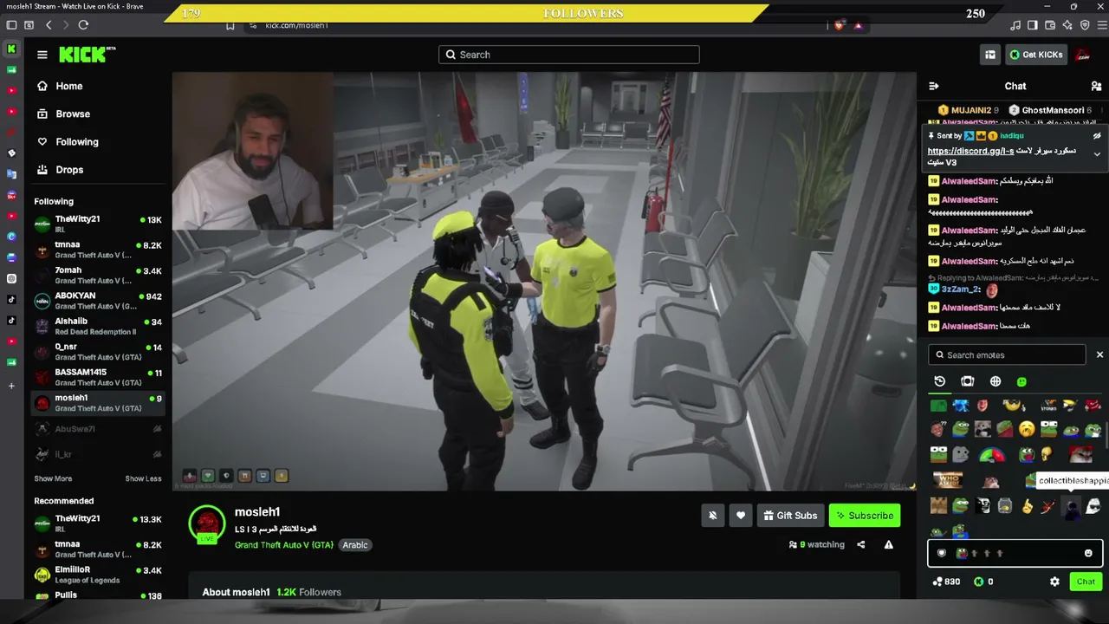The height and width of the screenshot is (624, 1109).
Task: Open Following in sidebar
Action: pyautogui.click(x=68, y=141)
